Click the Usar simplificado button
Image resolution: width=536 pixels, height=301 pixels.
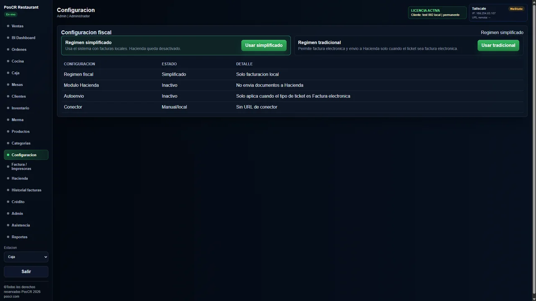coord(264,45)
